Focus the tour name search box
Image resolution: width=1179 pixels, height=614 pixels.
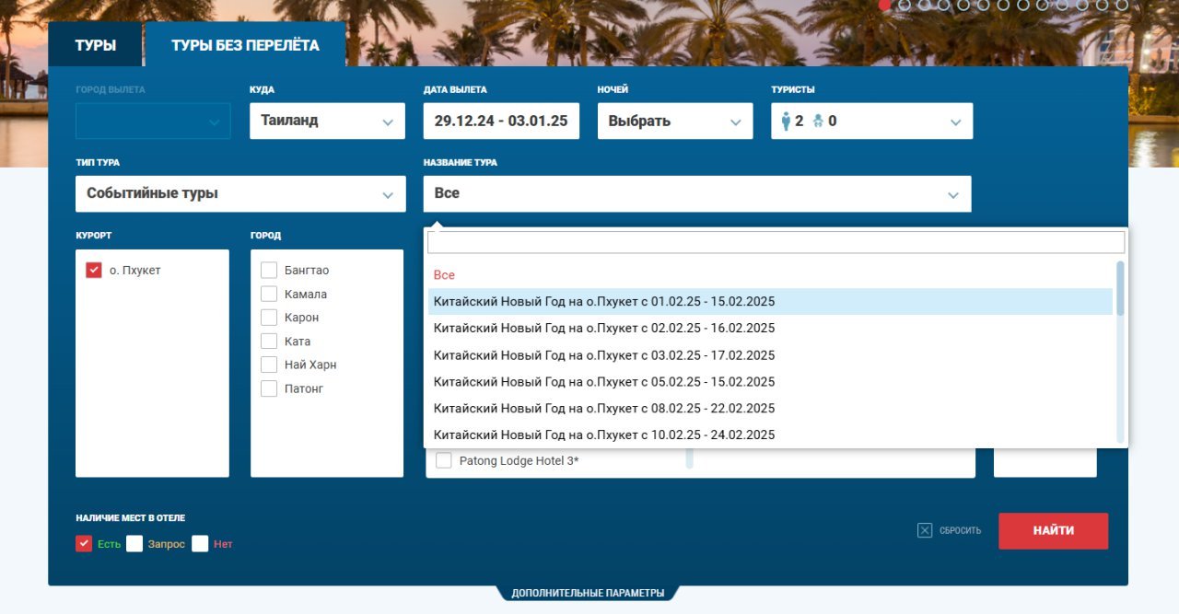776,242
